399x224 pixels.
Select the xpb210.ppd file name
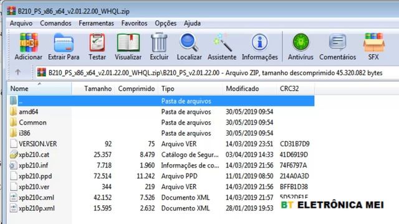35,176
